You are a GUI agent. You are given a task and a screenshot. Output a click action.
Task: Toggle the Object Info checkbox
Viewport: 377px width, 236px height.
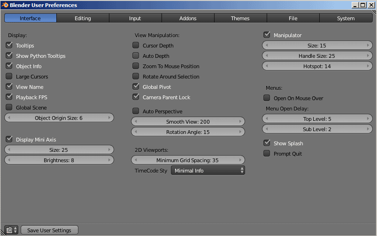(x=9, y=66)
